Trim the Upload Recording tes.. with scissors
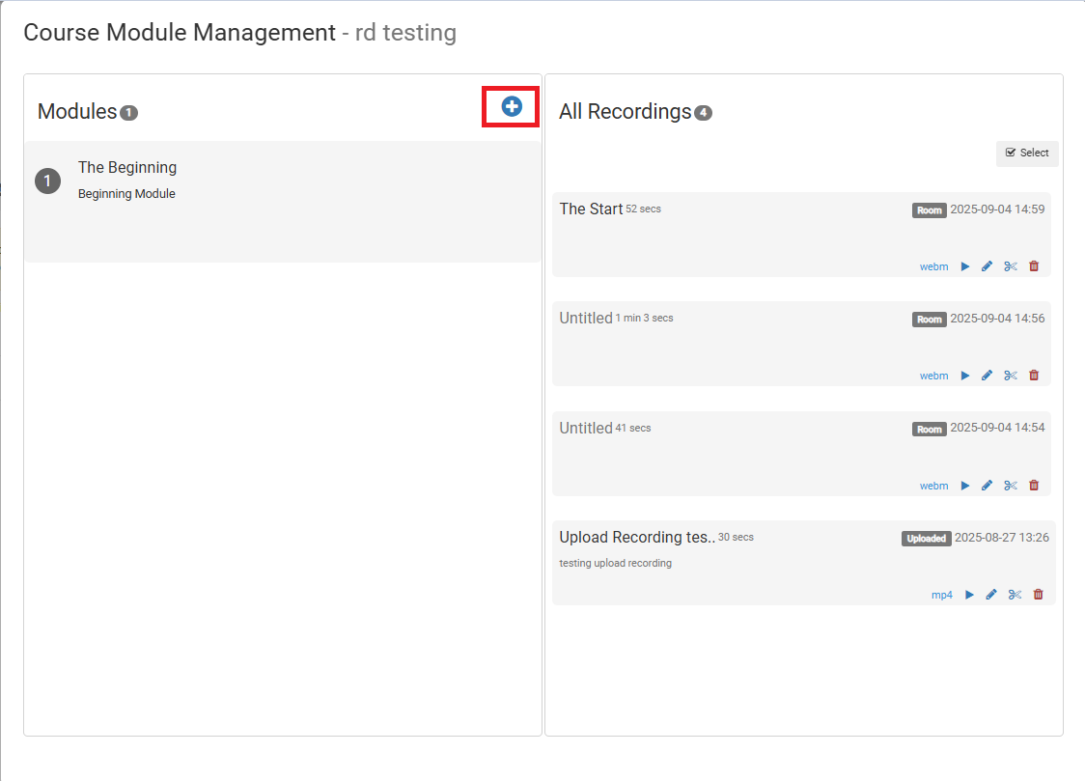 coord(1015,595)
